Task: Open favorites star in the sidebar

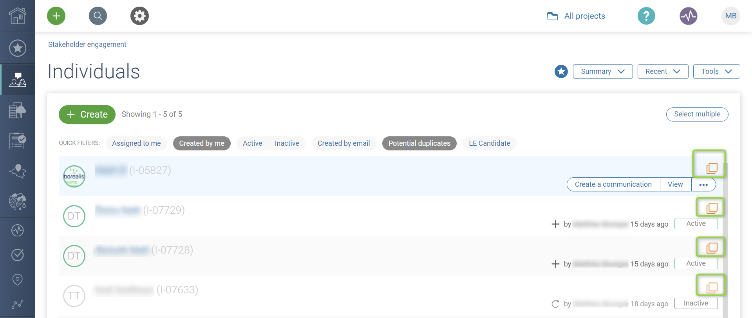Action: coord(18,48)
